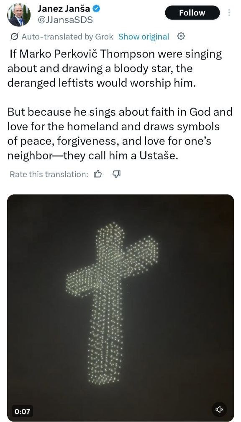Open translation settings gear icon
Screen dimensions: 241x422
click(181, 36)
